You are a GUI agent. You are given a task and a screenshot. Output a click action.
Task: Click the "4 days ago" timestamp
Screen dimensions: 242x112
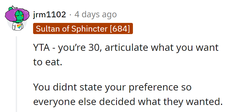[96, 14]
